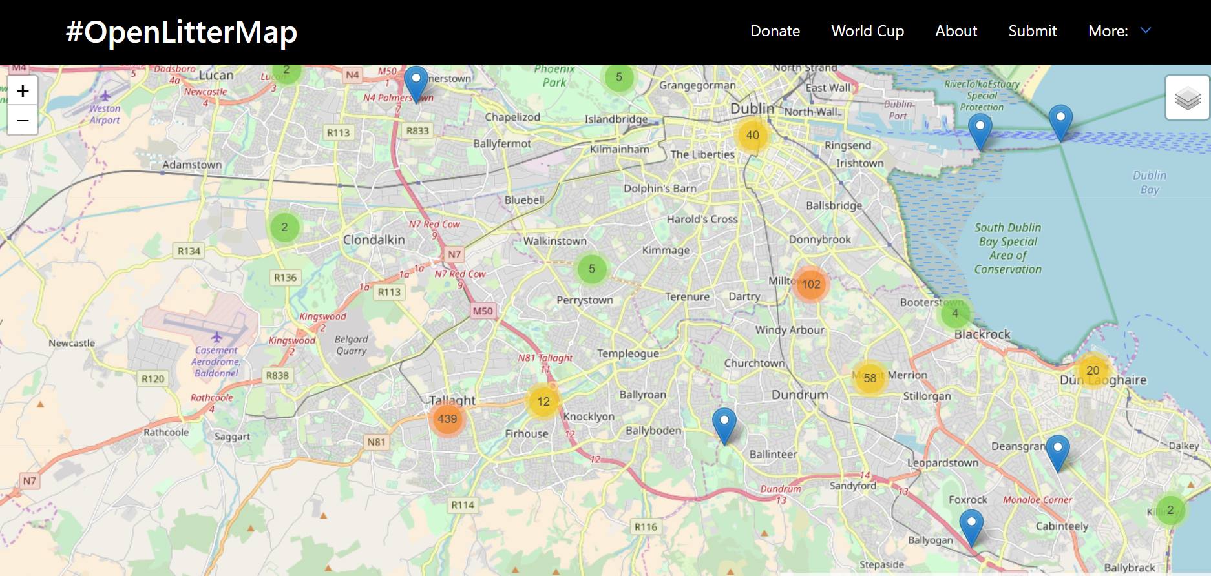The width and height of the screenshot is (1211, 576).
Task: Open the 2 cluster near Killiney
Action: [x=1170, y=510]
